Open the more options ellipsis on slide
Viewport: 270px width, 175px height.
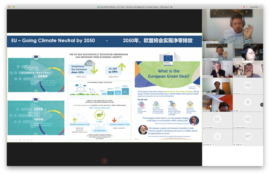32,141
